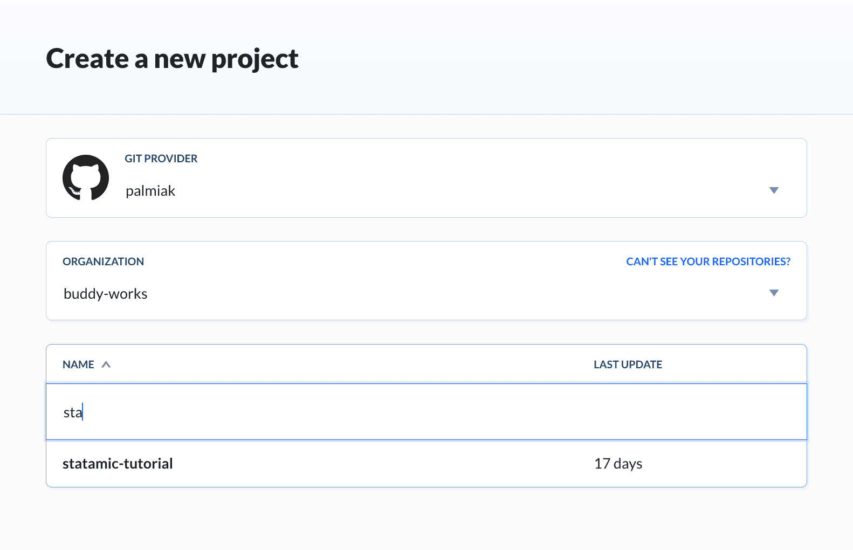Viewport: 853px width, 550px height.
Task: Place cursor on the typed "sta" text
Action: (72, 412)
